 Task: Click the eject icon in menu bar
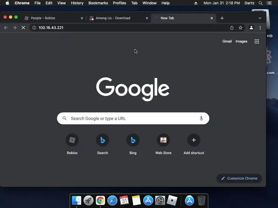click(196, 3)
